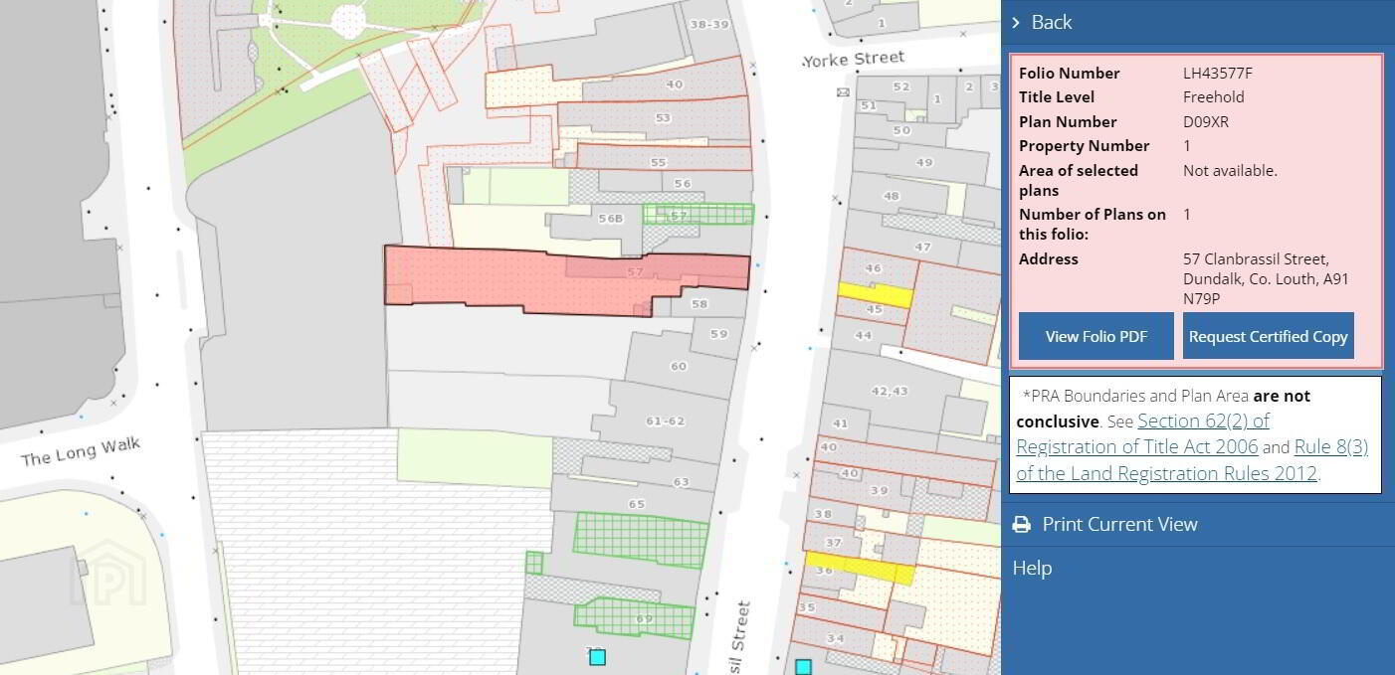Click building number 47 on the map

922,247
